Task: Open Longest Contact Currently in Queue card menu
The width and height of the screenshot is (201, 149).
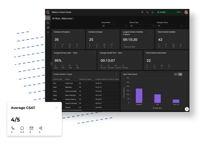Action: (151, 32)
